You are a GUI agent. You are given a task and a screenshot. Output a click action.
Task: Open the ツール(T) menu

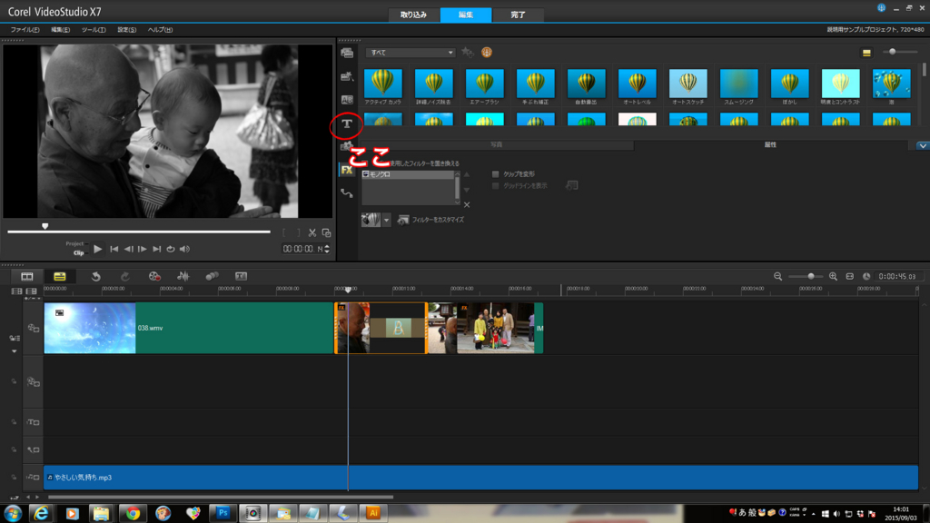(94, 30)
